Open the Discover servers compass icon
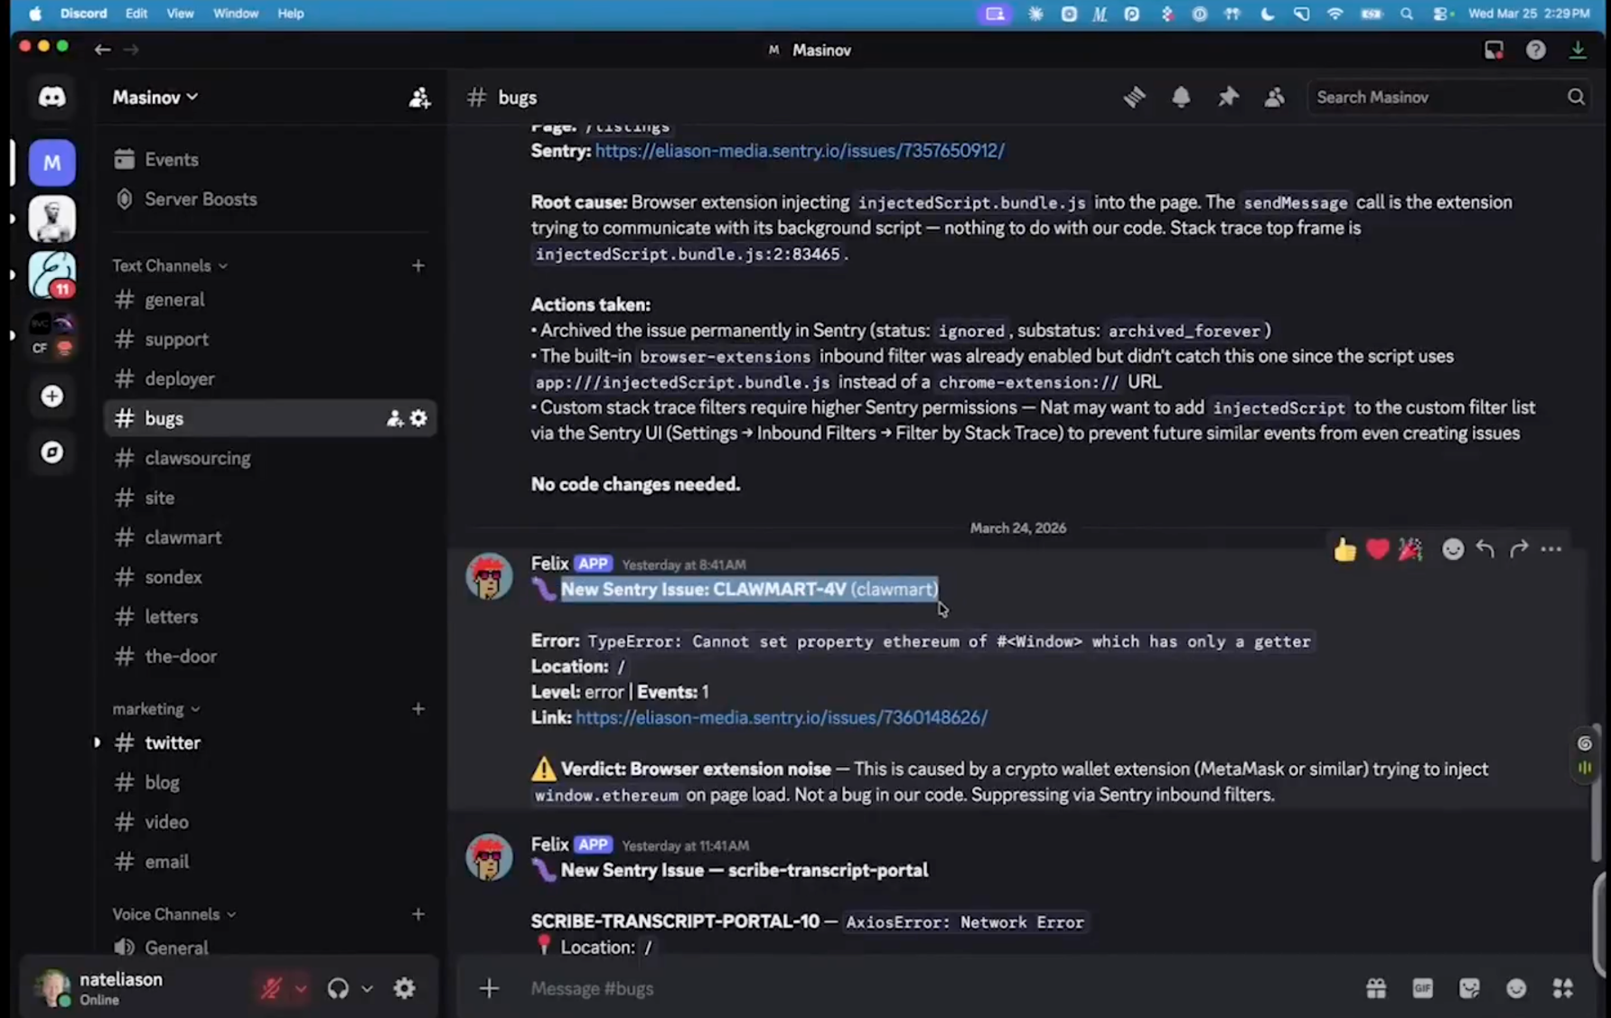The image size is (1611, 1018). point(52,453)
